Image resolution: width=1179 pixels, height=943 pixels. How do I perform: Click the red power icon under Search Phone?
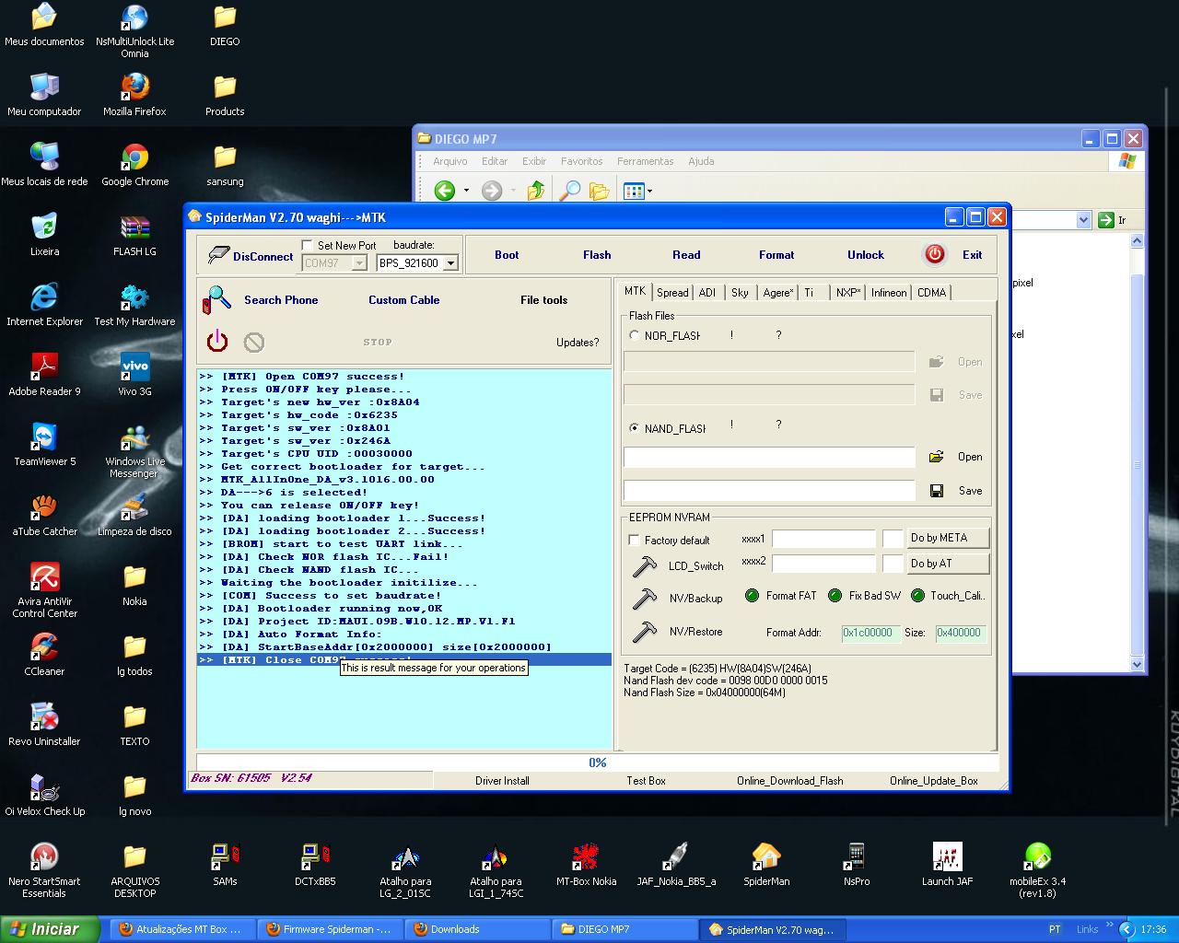[x=217, y=342]
